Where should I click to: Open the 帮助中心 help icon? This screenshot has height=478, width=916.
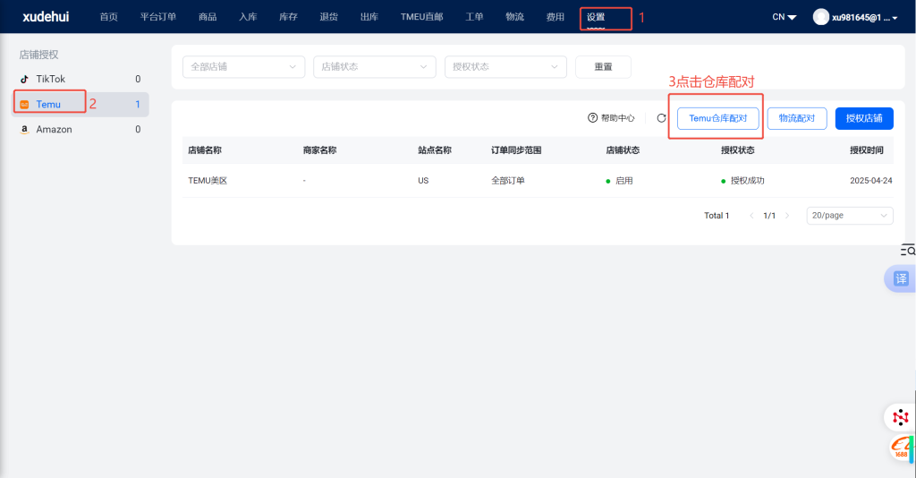click(592, 118)
